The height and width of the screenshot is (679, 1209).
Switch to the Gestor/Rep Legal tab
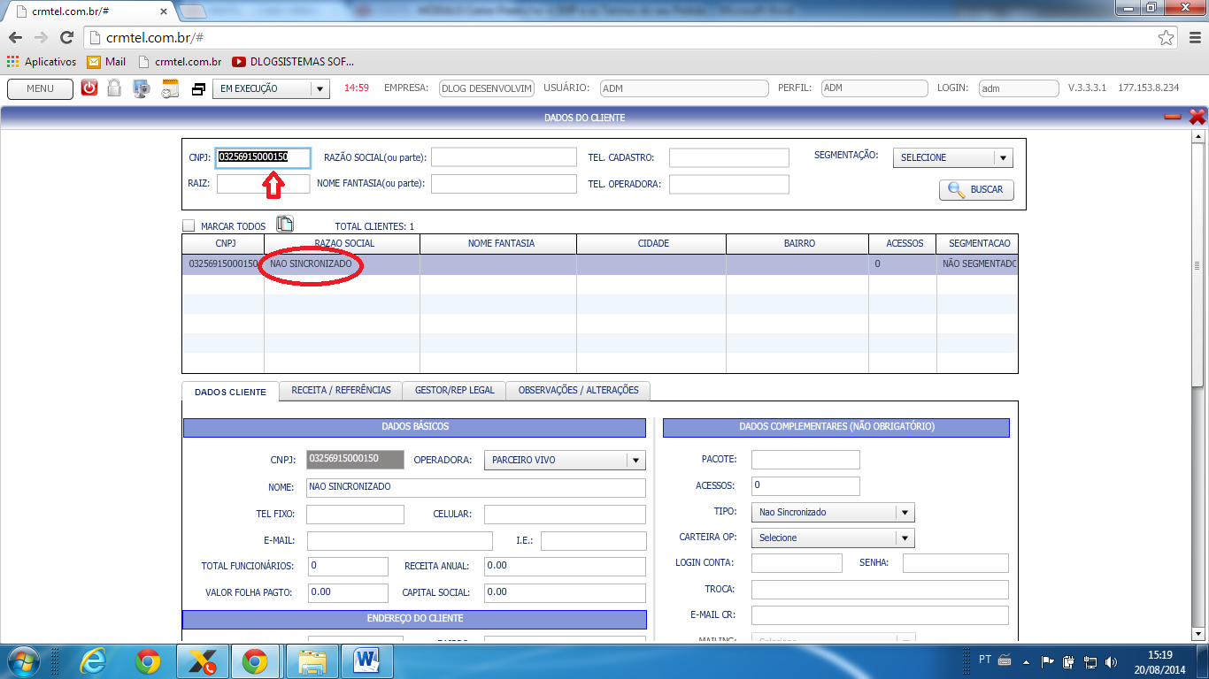[455, 390]
